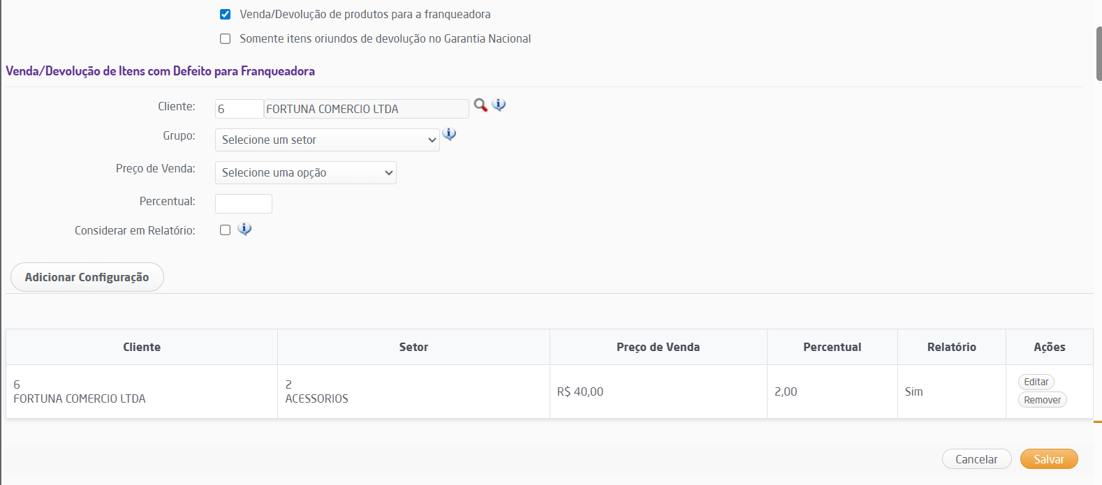This screenshot has height=485, width=1102.
Task: Click the info icon next to Cliente
Action: [499, 105]
